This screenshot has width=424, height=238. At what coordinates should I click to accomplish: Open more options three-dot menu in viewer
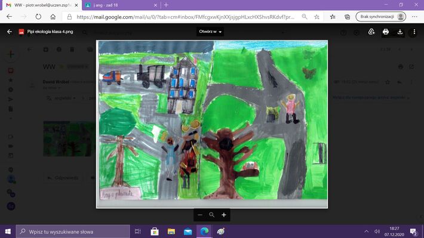[414, 32]
